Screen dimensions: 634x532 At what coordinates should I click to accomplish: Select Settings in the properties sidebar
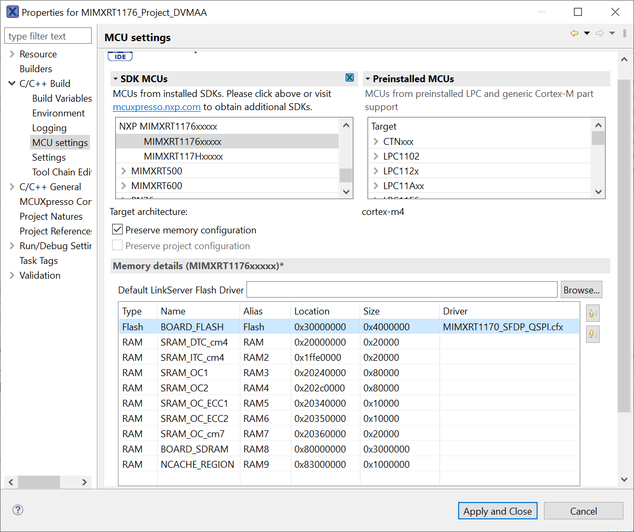click(x=48, y=157)
